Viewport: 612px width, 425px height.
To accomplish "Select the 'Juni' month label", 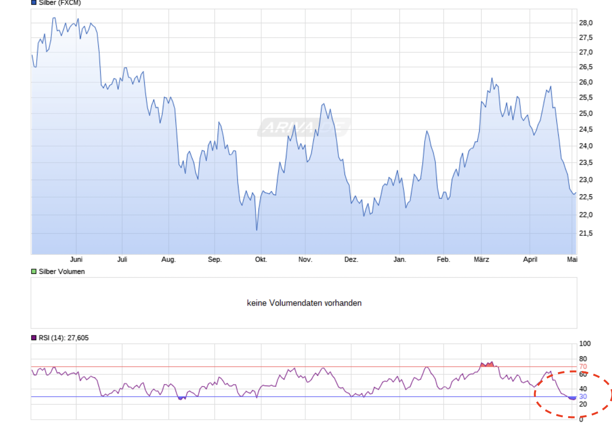I will [76, 260].
